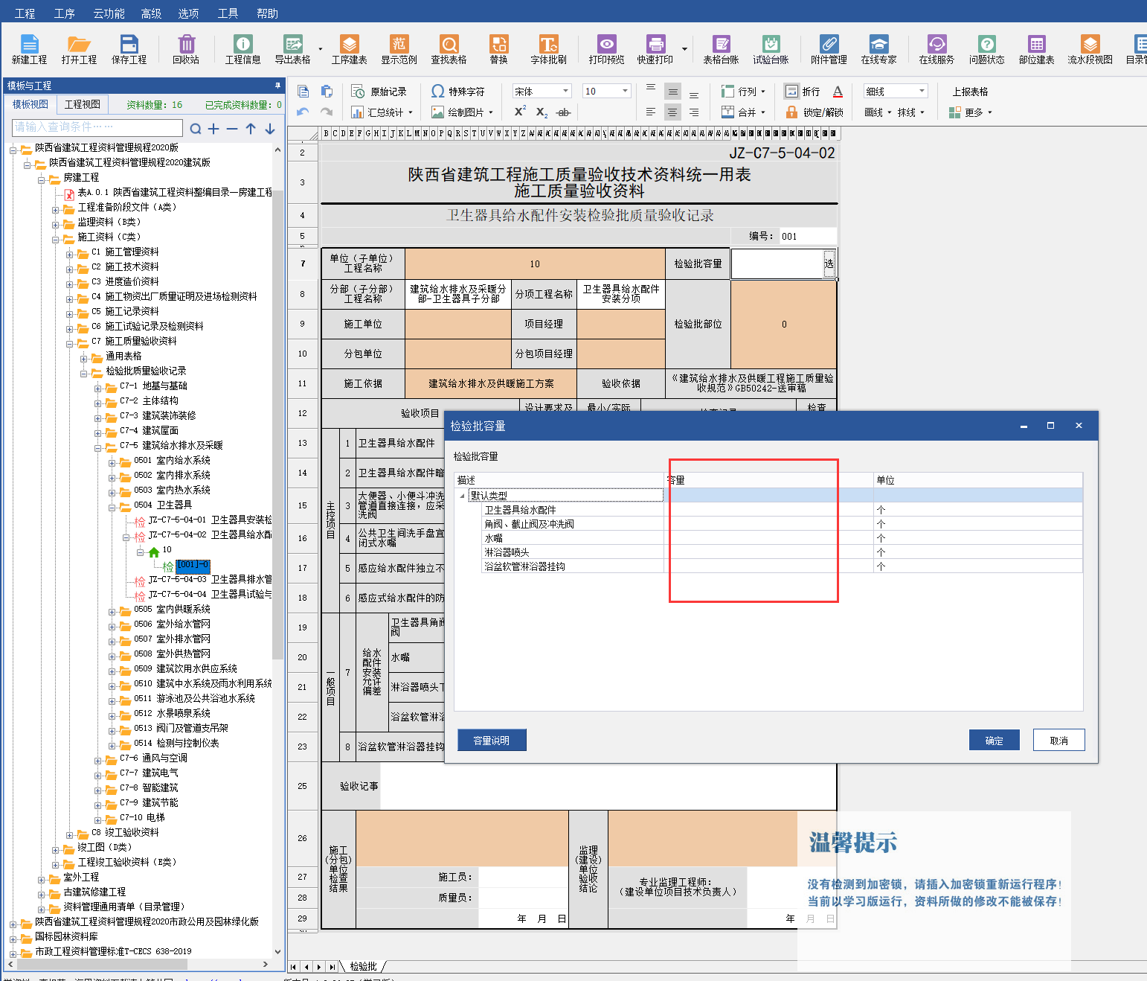Image resolution: width=1147 pixels, height=981 pixels.
Task: Click the 问题状态 icon
Action: click(986, 49)
